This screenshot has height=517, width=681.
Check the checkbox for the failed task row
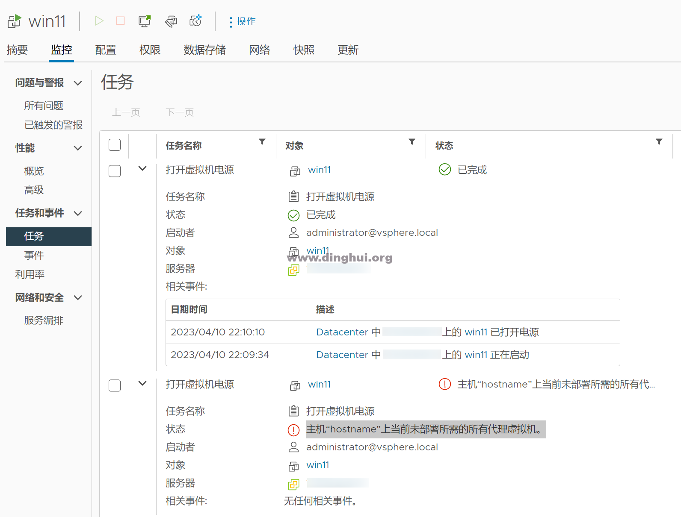[115, 385]
